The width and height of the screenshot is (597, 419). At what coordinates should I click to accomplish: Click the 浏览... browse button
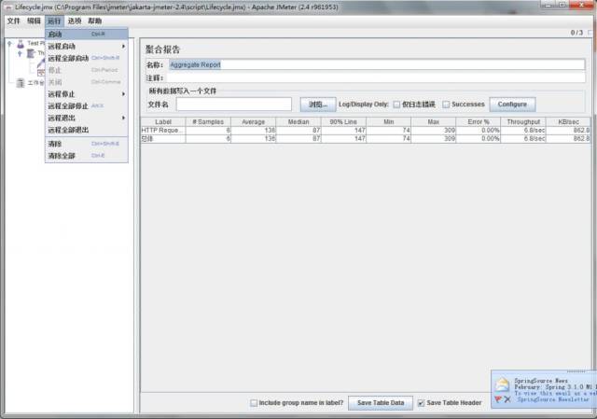[x=318, y=105]
